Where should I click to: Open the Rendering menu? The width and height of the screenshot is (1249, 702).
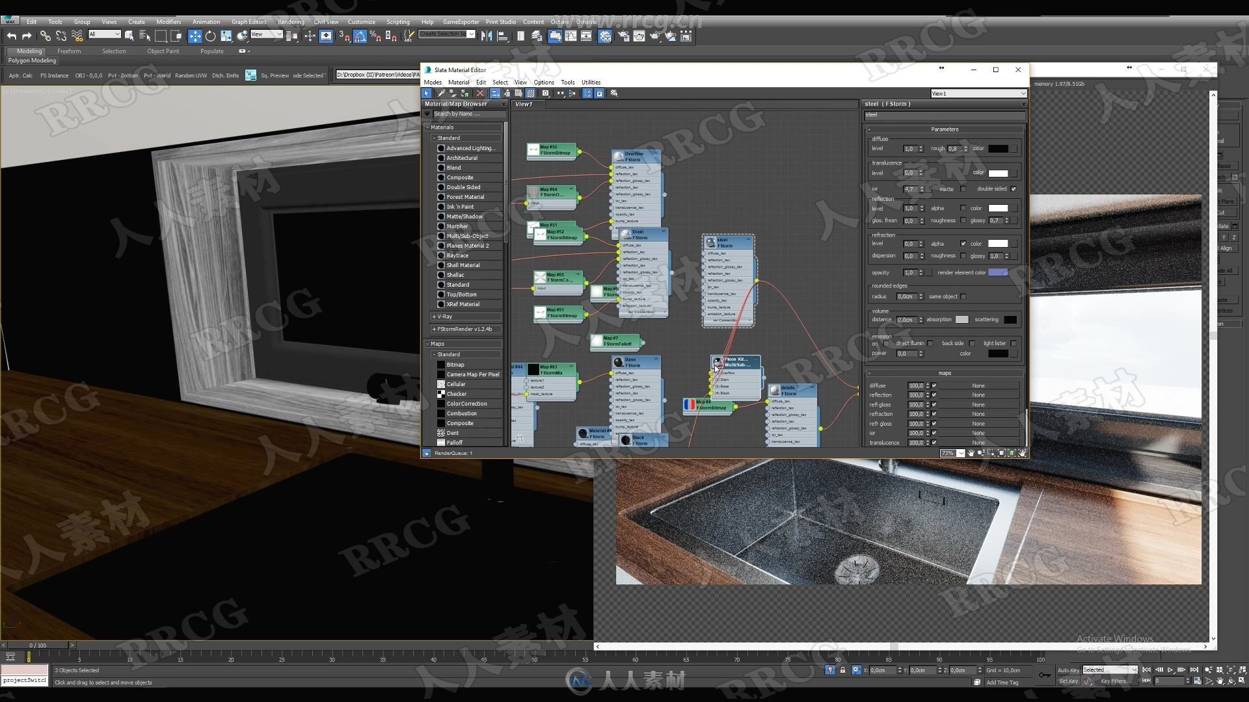(291, 21)
